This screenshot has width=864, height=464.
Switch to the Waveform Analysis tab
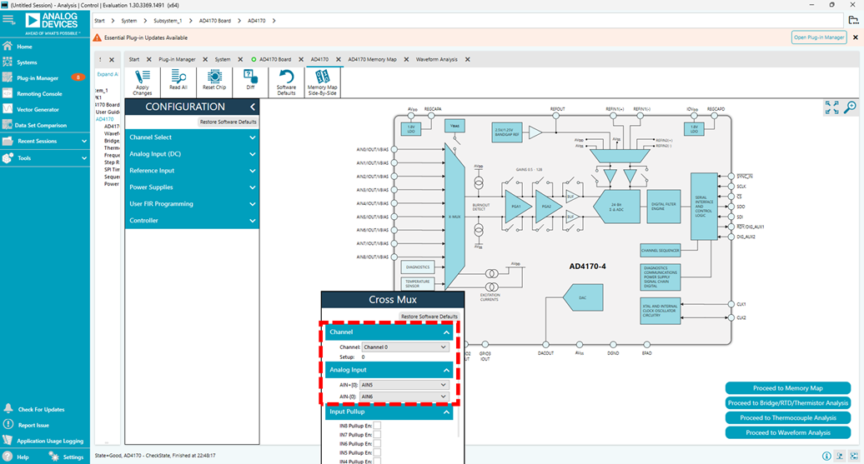pyautogui.click(x=436, y=60)
